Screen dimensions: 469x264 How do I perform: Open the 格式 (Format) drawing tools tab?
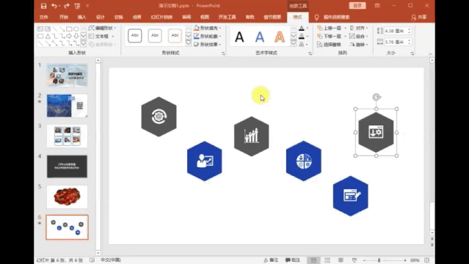click(297, 18)
